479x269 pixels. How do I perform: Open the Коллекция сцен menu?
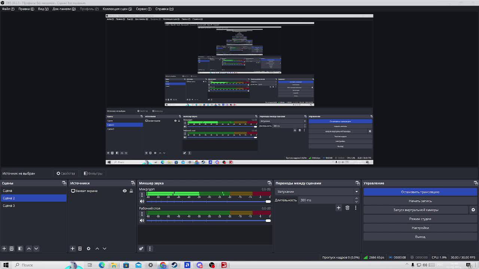coord(117,9)
